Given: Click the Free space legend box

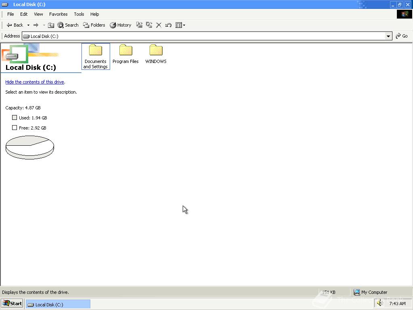Looking at the screenshot, I should (x=15, y=128).
